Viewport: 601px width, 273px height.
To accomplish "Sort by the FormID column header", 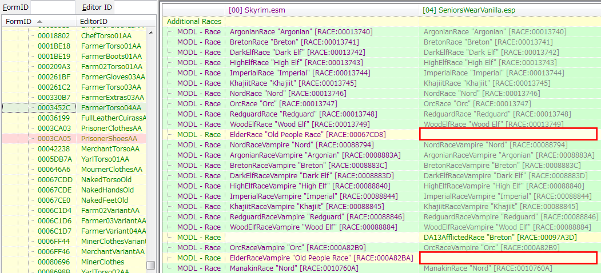I will 39,22.
